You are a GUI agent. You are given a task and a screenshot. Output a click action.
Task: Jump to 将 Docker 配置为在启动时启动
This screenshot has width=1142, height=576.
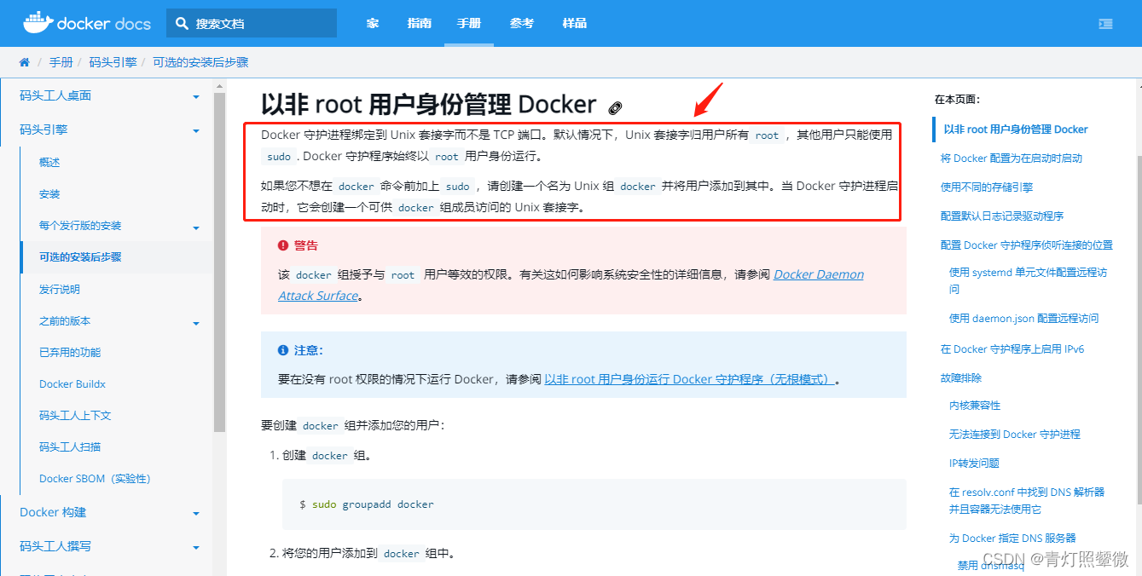[x=1012, y=158]
